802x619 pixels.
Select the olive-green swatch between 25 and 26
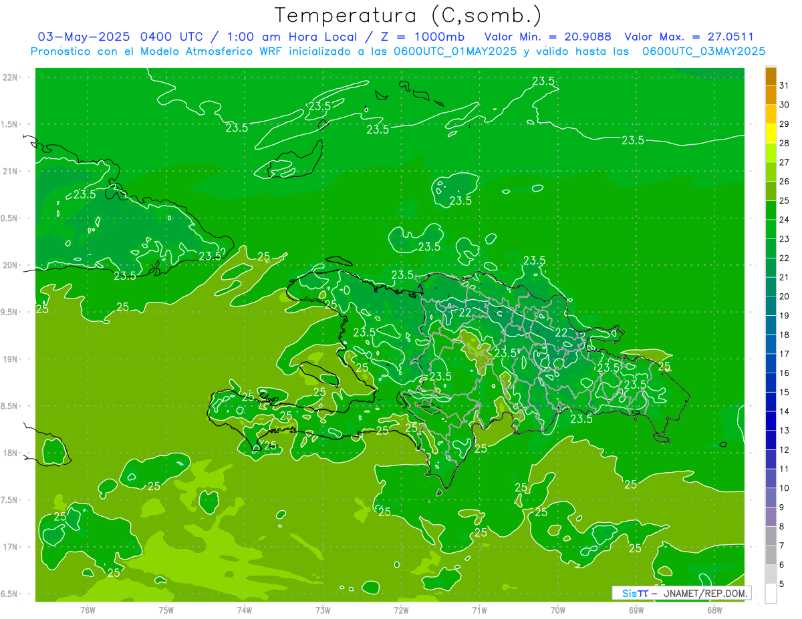pyautogui.click(x=771, y=191)
